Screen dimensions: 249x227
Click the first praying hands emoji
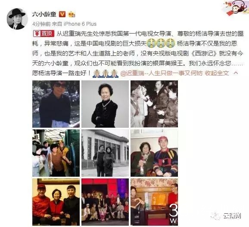[x=97, y=74]
